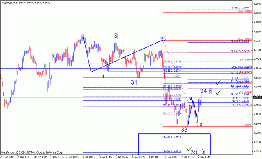262x159 pixels.
Task: Click the boxed 3 label beside 35
Action: click(203, 152)
